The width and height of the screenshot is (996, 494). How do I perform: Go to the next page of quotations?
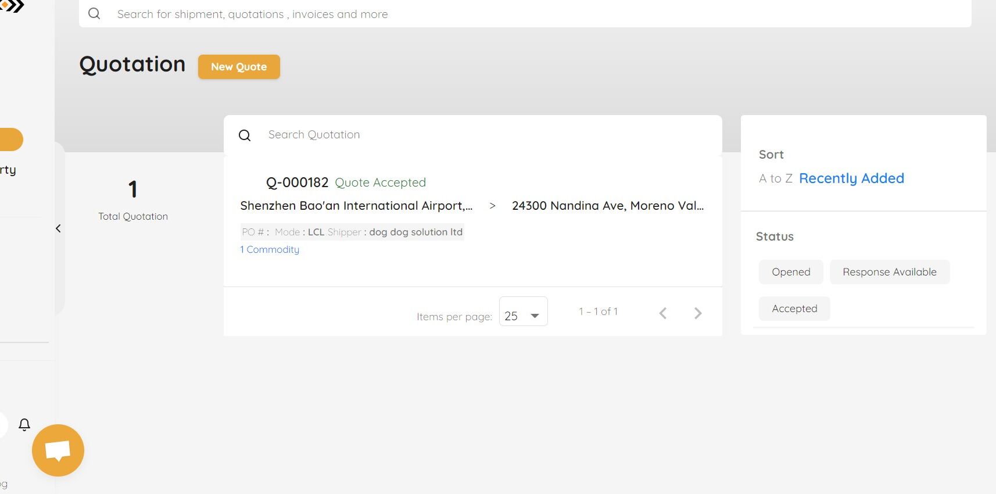coord(698,313)
